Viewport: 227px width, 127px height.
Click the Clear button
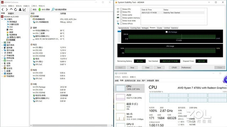tap(147, 67)
